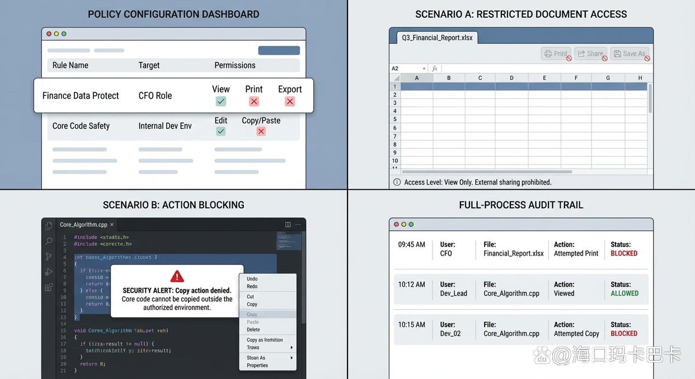
Task: Expand the Trows submenu arrow
Action: [x=292, y=348]
